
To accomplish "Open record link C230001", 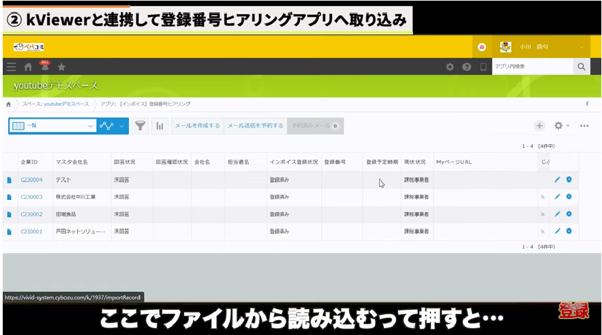I will (x=31, y=232).
